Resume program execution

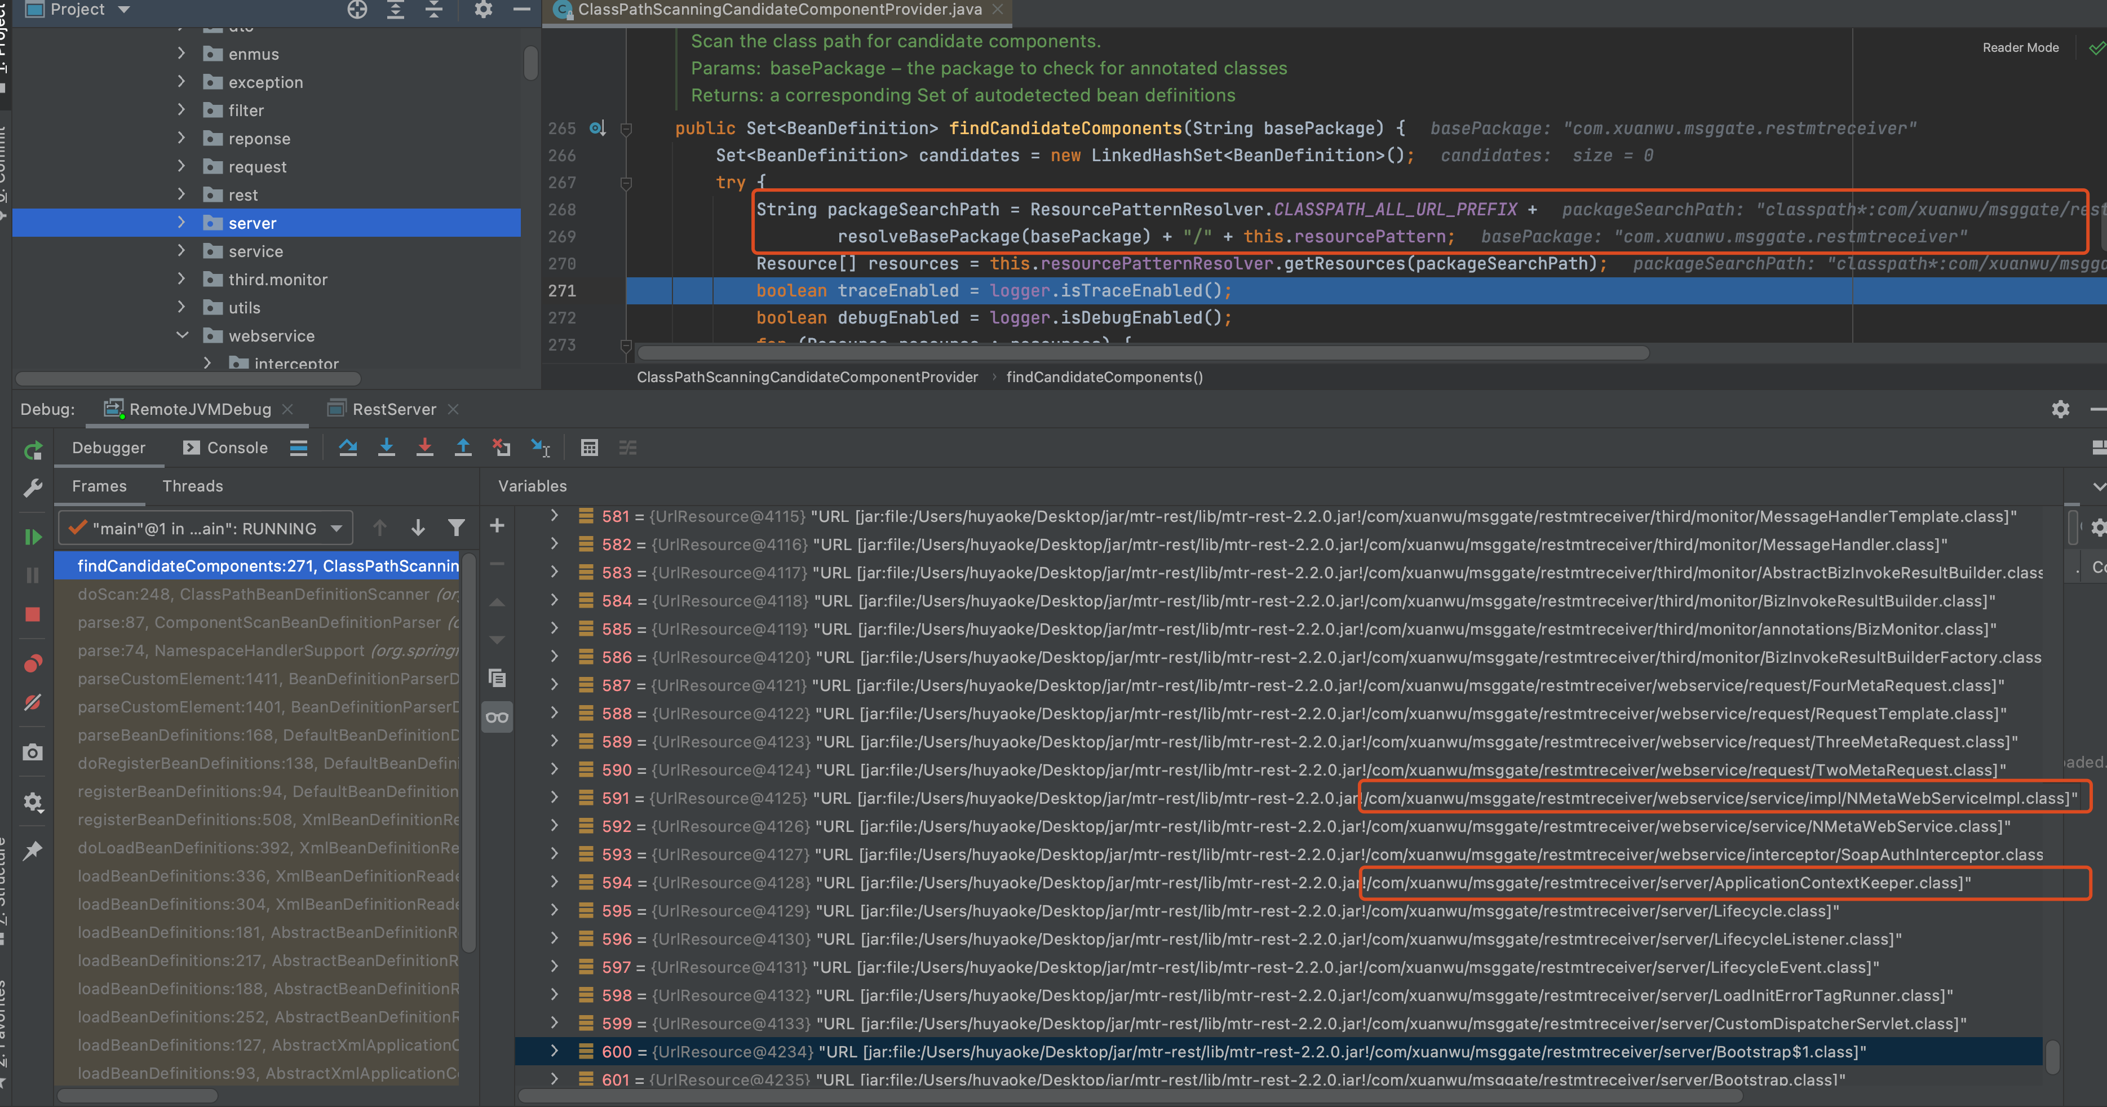click(x=33, y=537)
